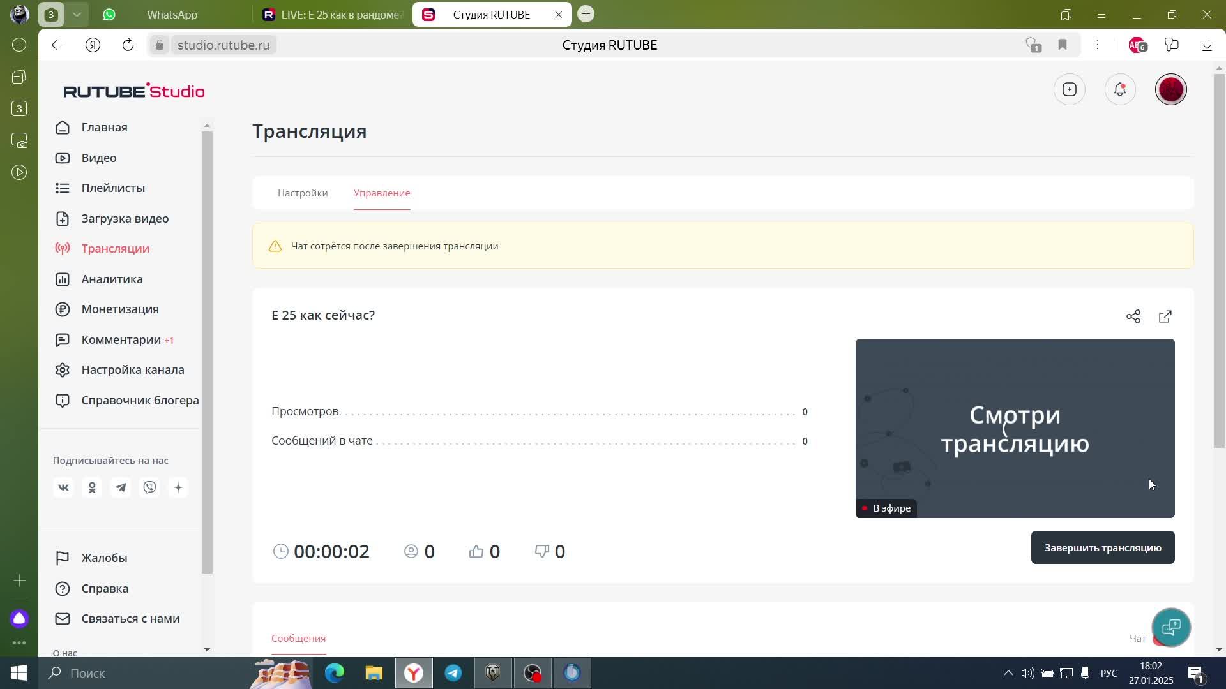Show hidden system tray icons
Image resolution: width=1226 pixels, height=689 pixels.
[1008, 673]
